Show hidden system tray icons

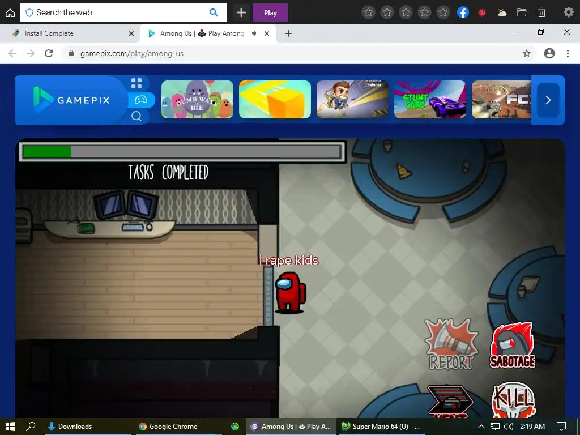tap(481, 427)
